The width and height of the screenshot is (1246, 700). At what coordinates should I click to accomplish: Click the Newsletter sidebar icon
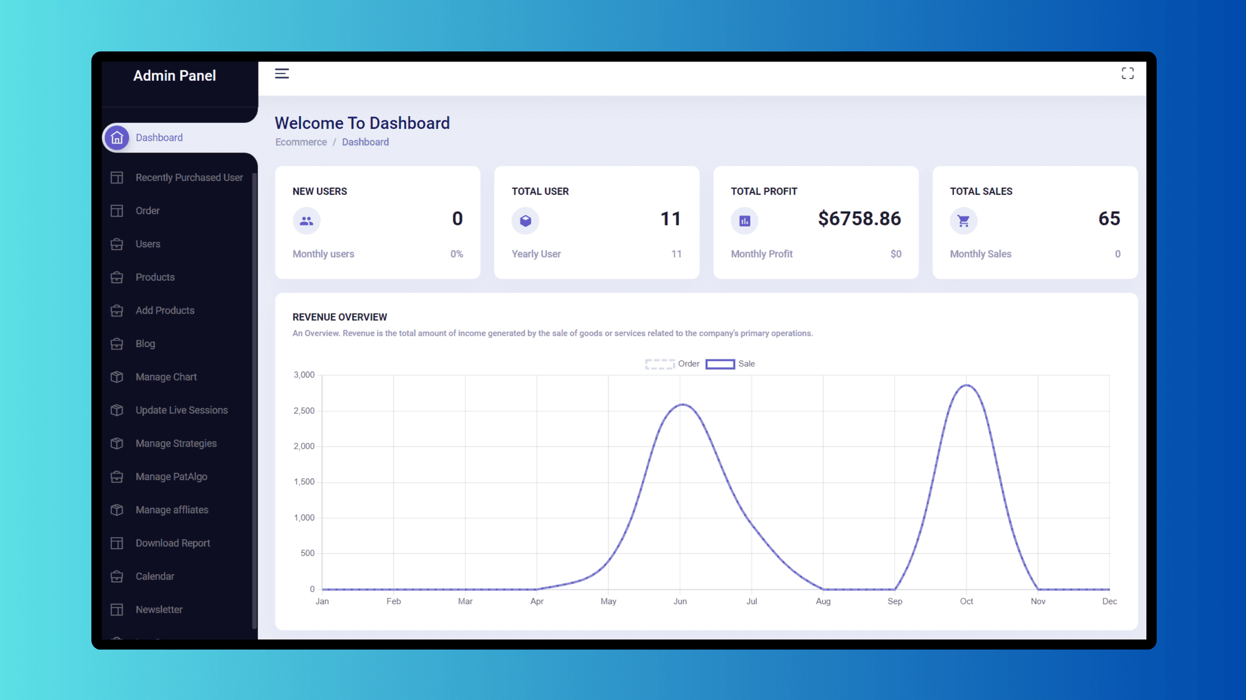click(x=117, y=609)
